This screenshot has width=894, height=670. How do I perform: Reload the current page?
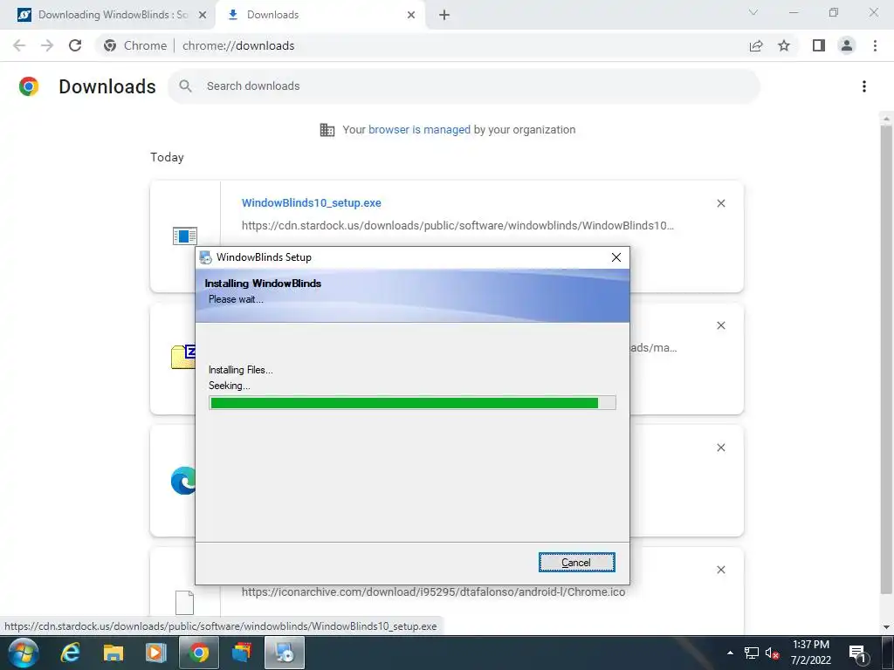[x=75, y=45]
